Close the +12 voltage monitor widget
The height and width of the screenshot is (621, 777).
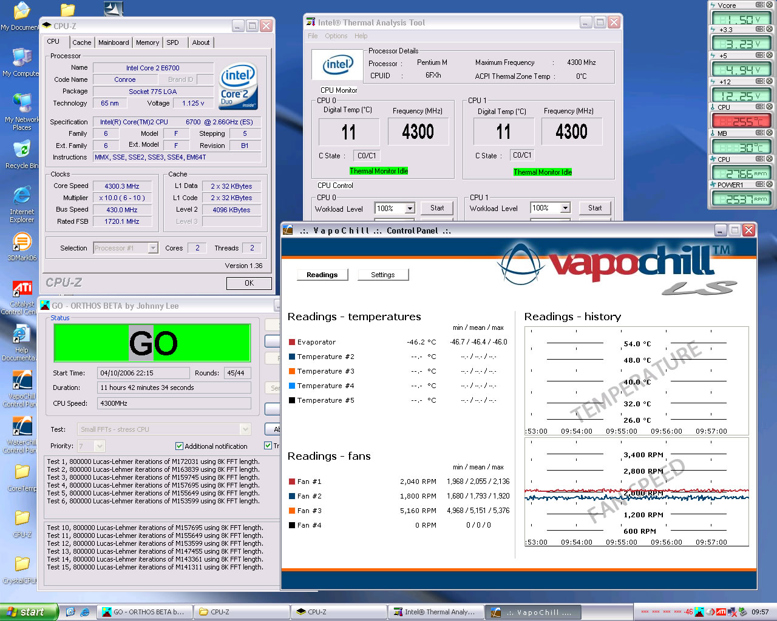point(769,81)
